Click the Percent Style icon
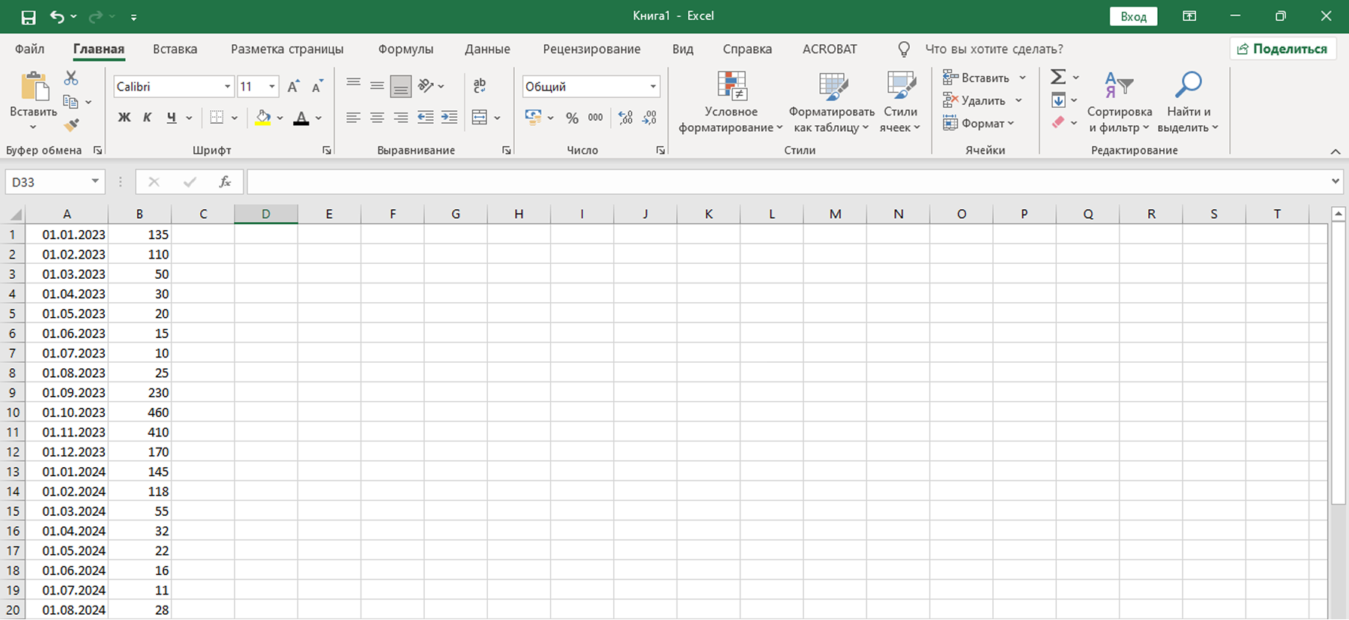Image resolution: width=1349 pixels, height=620 pixels. click(x=572, y=118)
